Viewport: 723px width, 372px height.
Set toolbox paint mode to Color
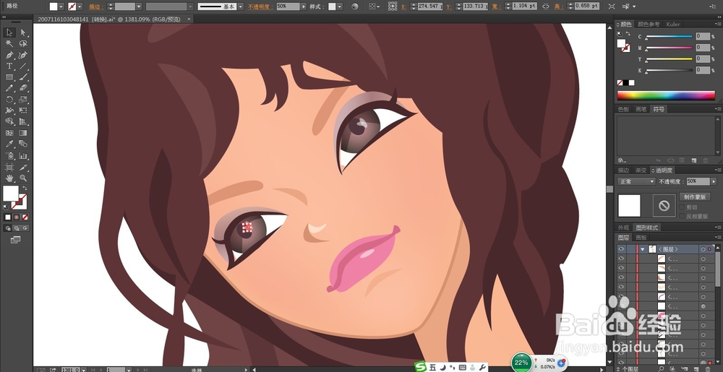[8, 217]
